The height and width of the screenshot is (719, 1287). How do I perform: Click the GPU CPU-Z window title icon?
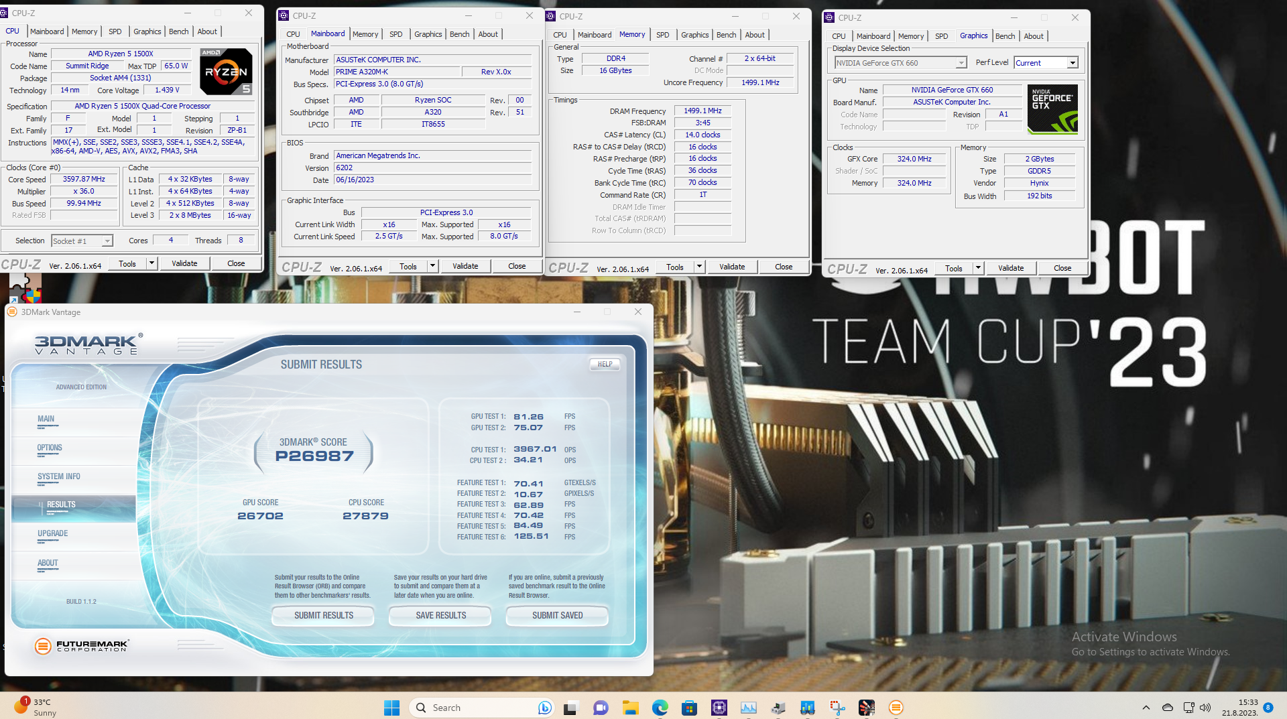[829, 17]
